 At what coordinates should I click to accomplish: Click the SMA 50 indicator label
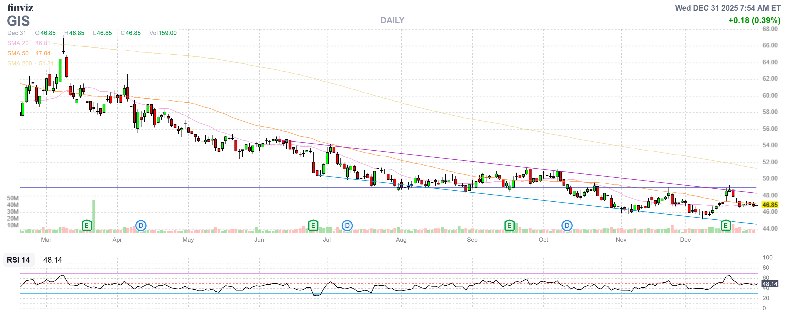[x=18, y=53]
